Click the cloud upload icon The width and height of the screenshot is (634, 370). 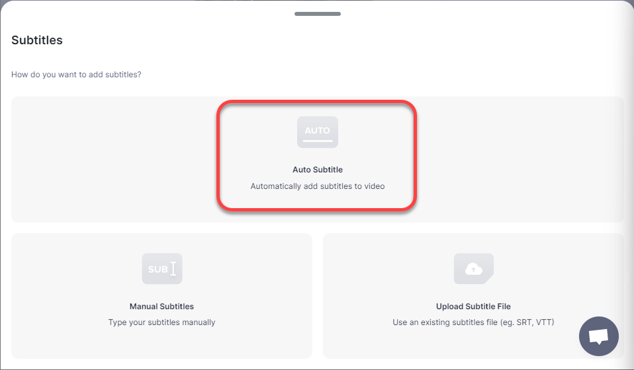(473, 269)
